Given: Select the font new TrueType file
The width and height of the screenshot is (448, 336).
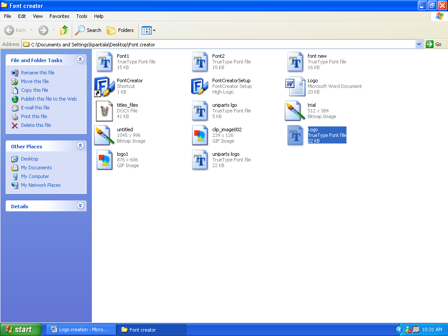Looking at the screenshot, I should [x=295, y=62].
